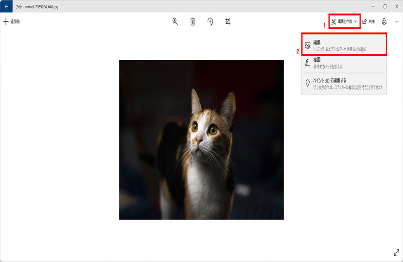Click the zoom magnifier icon
The width and height of the screenshot is (403, 262).
[x=175, y=22]
